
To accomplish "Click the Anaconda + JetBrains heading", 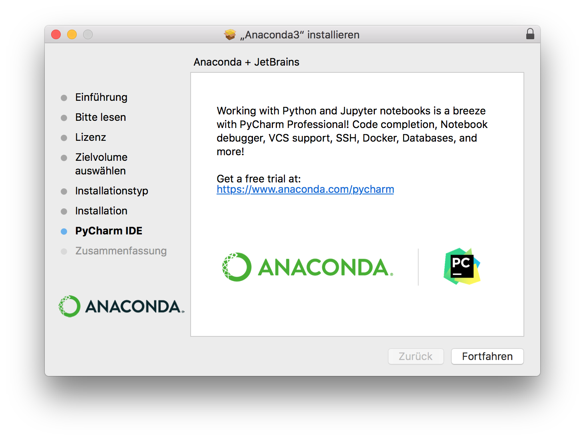I will click(247, 62).
